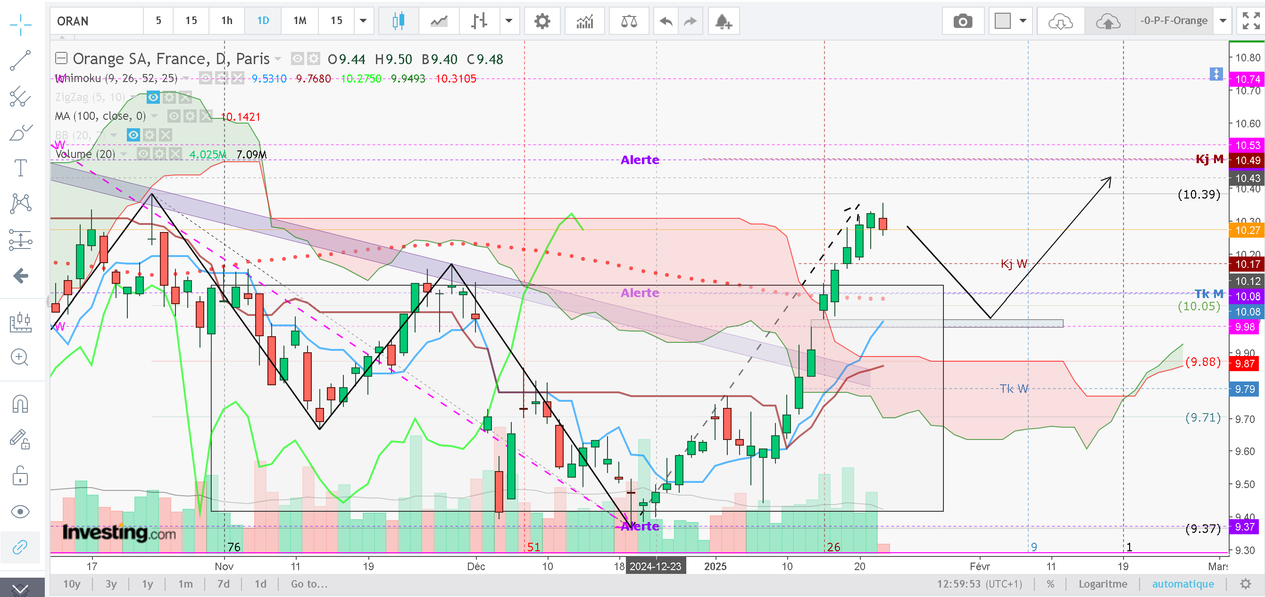Open chart settings gear in top toolbar
Image resolution: width=1265 pixels, height=597 pixels.
[542, 21]
